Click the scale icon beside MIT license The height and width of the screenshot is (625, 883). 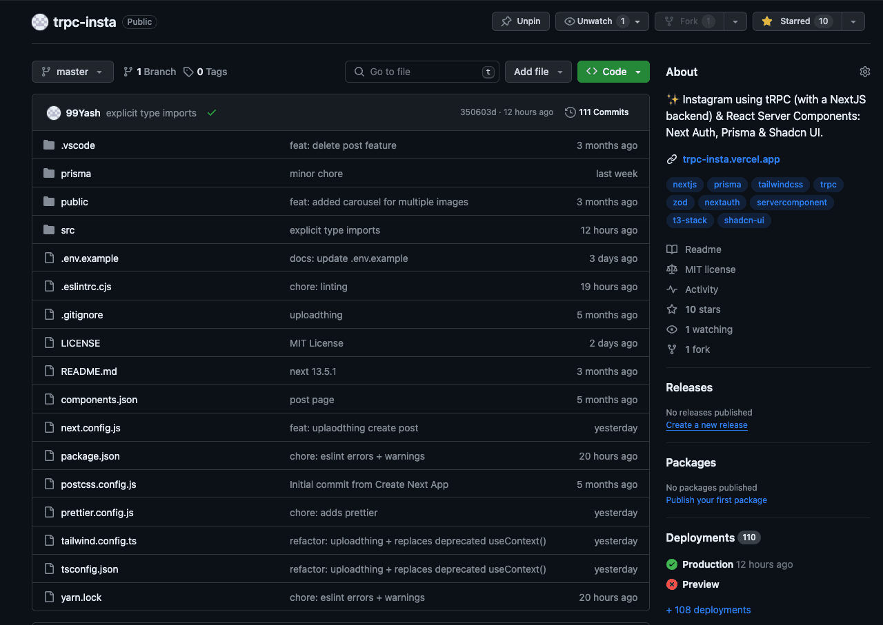point(672,269)
